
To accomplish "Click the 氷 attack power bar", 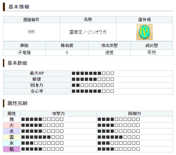I will point(42,143).
